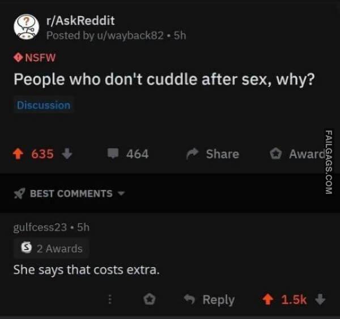
Task: Select the Discussion flair tag
Action: click(44, 105)
